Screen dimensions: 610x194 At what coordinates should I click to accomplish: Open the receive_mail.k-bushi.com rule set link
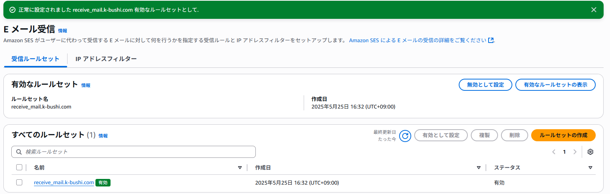coord(64,182)
